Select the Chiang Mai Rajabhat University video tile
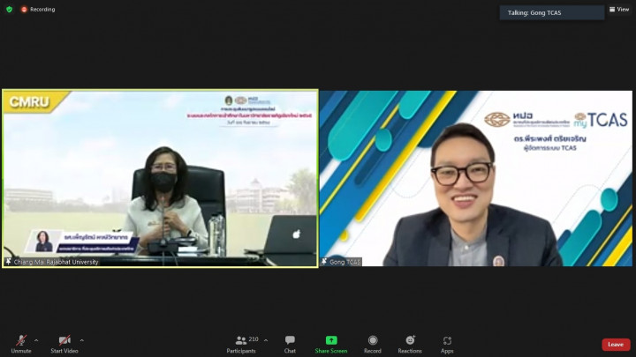Viewport: 636px width, 357px height. click(x=160, y=178)
